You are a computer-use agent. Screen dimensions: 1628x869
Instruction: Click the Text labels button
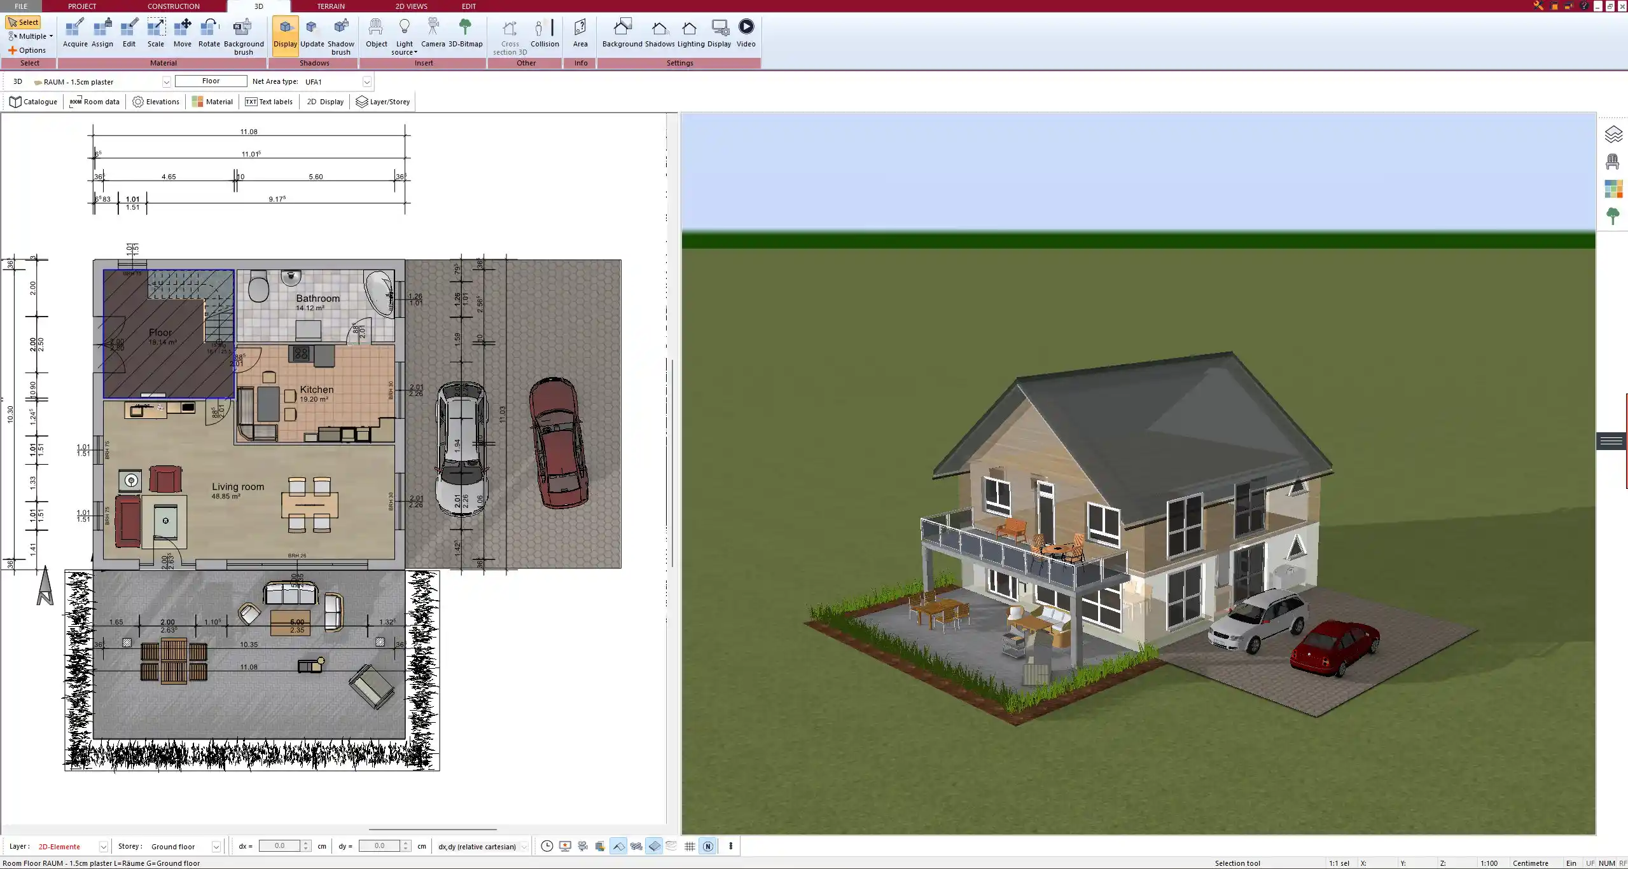click(x=268, y=102)
